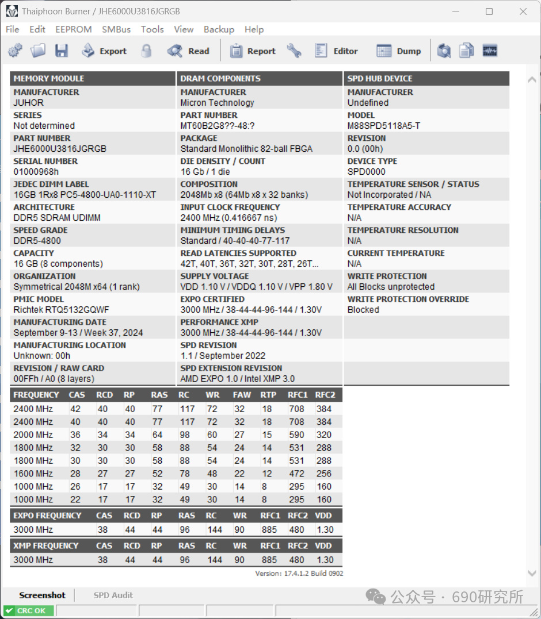Open the File menu

12,29
